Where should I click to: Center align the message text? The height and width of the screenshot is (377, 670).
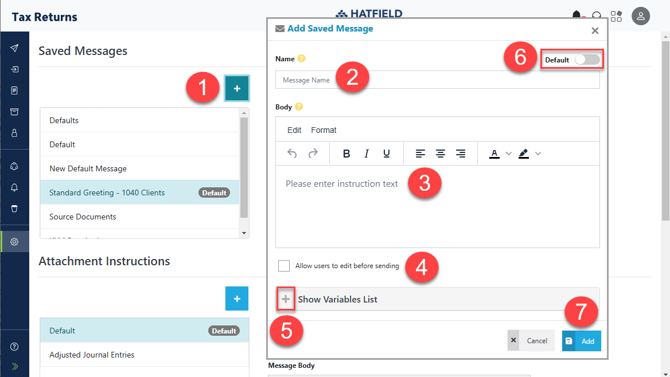(x=441, y=154)
